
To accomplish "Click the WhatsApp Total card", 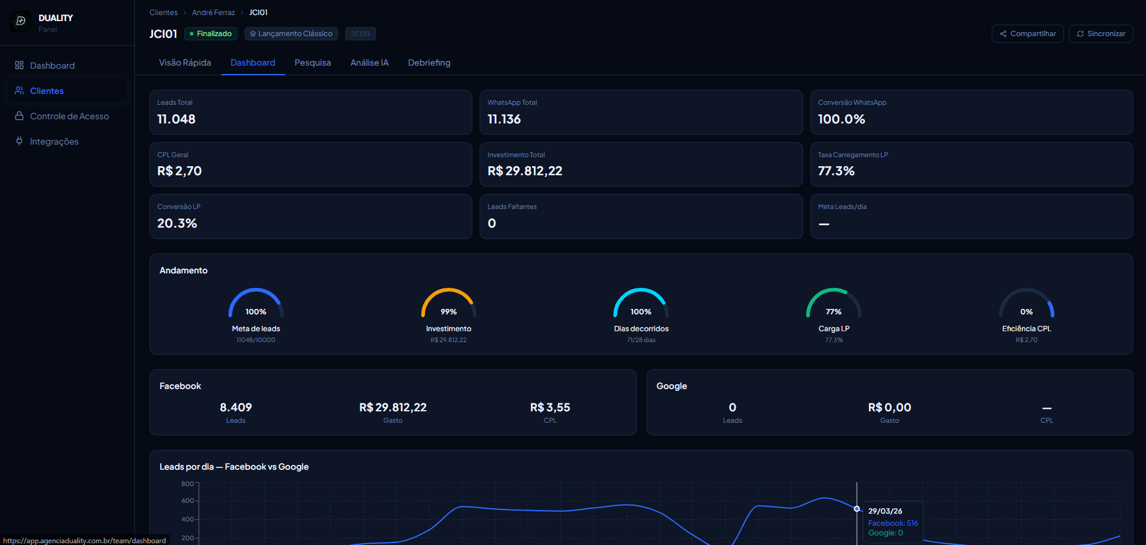I will [x=641, y=112].
